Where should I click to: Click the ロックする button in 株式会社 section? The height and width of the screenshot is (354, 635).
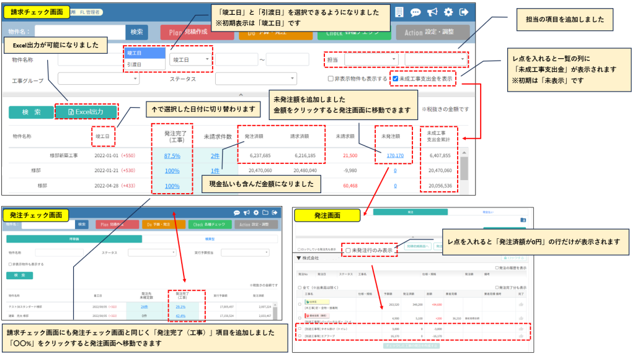point(513,258)
